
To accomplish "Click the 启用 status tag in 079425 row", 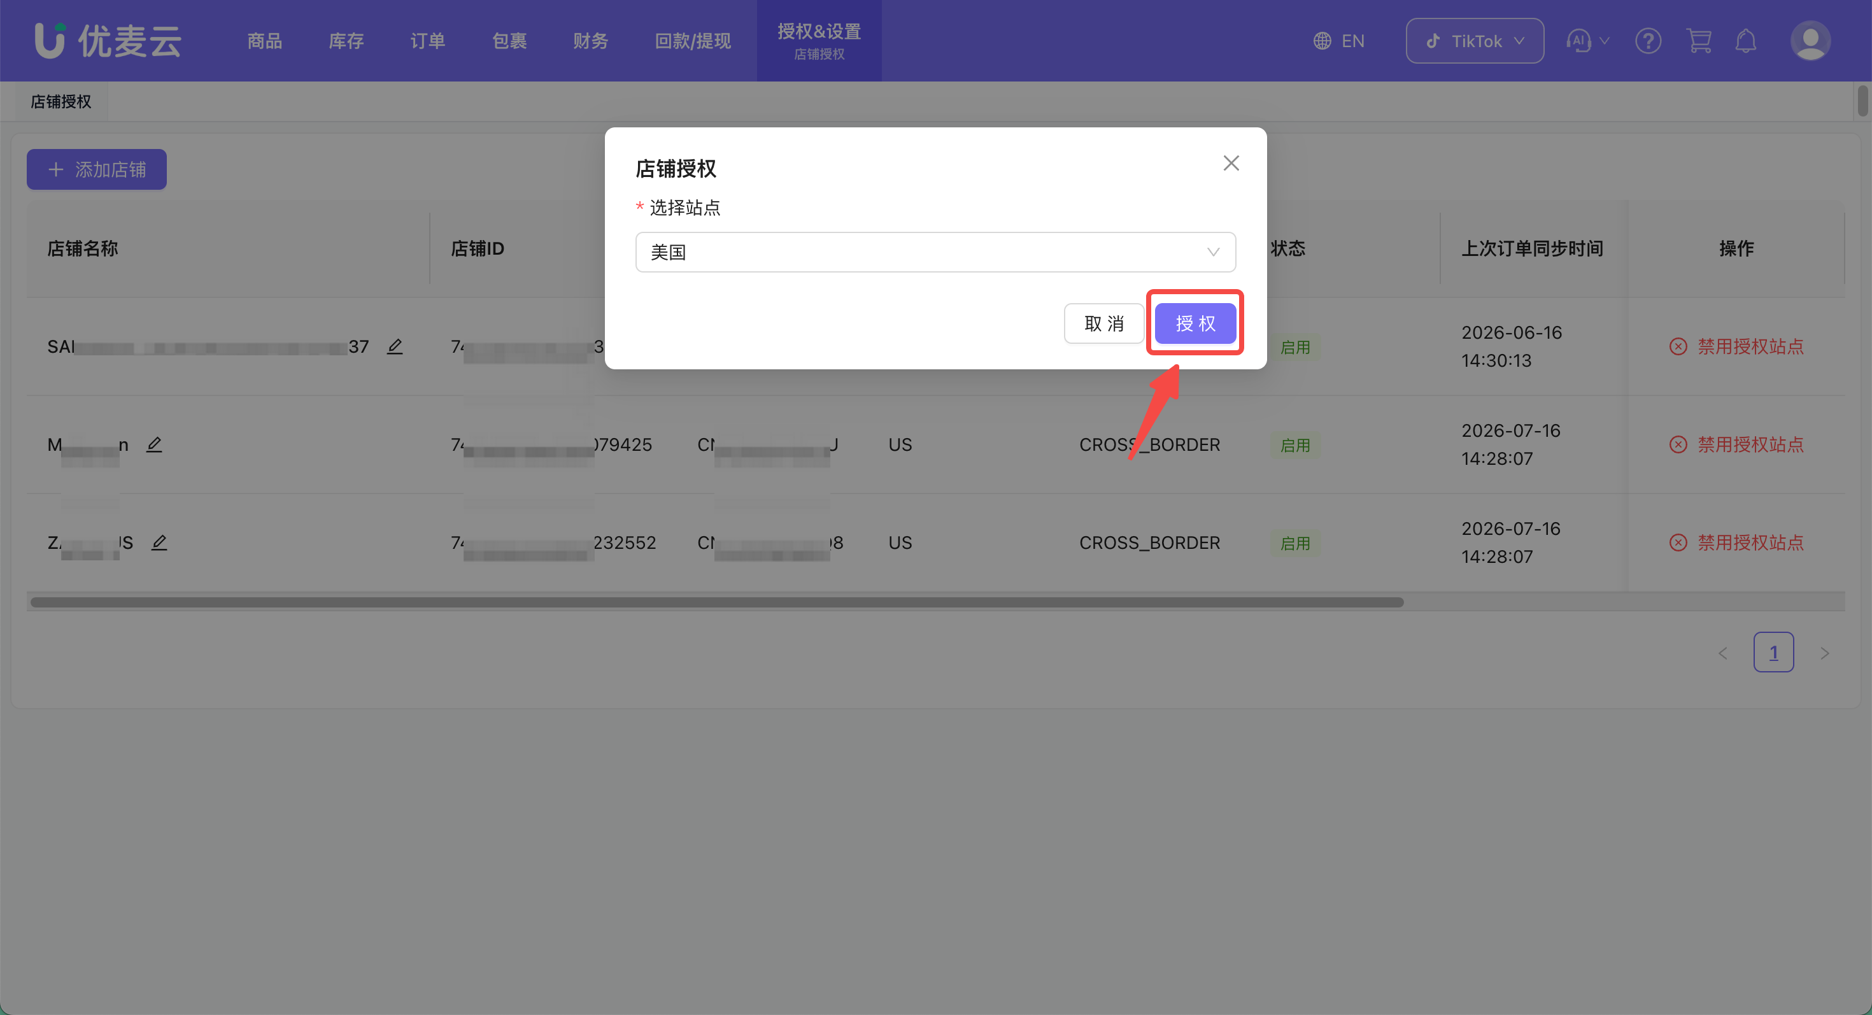I will click(x=1295, y=445).
